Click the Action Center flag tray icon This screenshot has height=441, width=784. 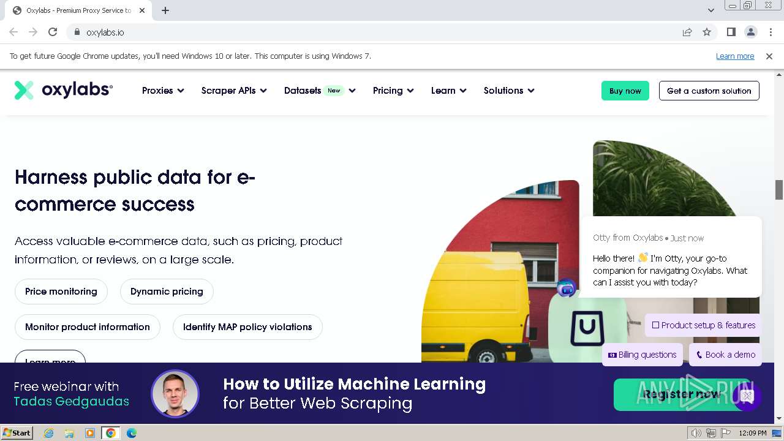[x=725, y=433]
